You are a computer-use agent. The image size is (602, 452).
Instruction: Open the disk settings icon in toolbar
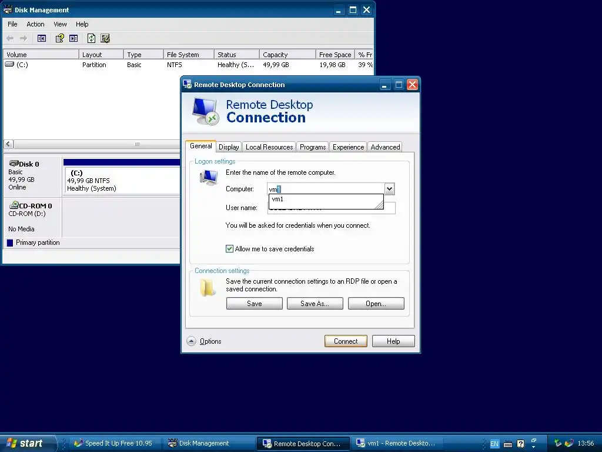click(x=105, y=38)
